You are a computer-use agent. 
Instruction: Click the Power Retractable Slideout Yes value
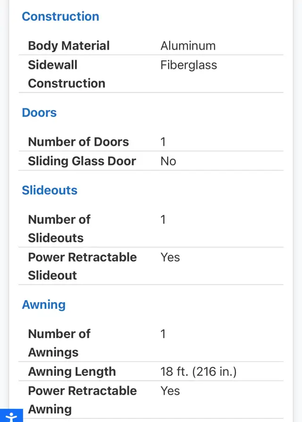(x=170, y=257)
